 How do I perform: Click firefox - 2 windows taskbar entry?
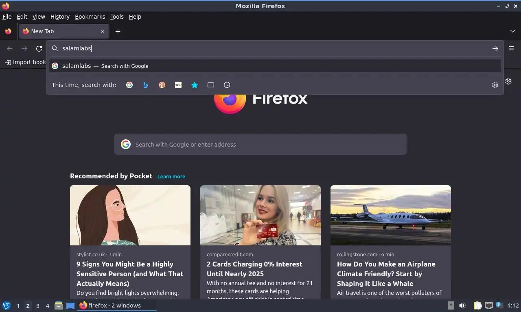click(x=117, y=305)
